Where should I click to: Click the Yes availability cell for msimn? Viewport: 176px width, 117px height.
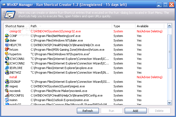click(x=139, y=100)
